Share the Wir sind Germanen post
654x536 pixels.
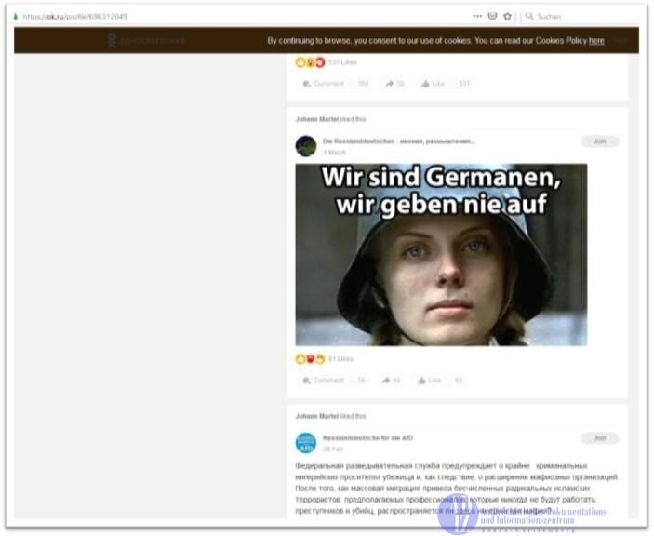391,380
